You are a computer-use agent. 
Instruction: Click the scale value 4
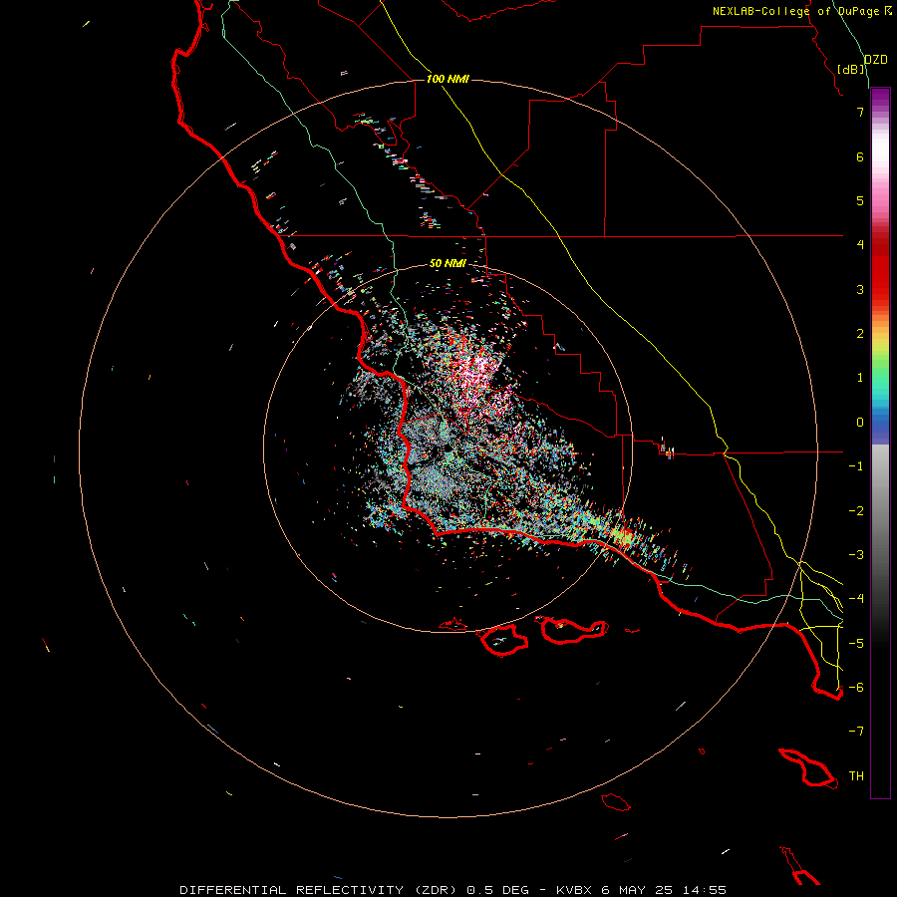pyautogui.click(x=860, y=245)
